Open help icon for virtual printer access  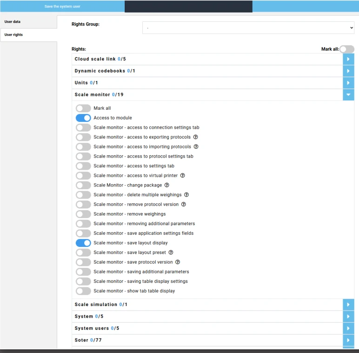click(x=182, y=175)
